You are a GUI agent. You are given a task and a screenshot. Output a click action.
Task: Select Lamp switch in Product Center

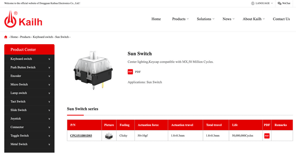point(19,93)
